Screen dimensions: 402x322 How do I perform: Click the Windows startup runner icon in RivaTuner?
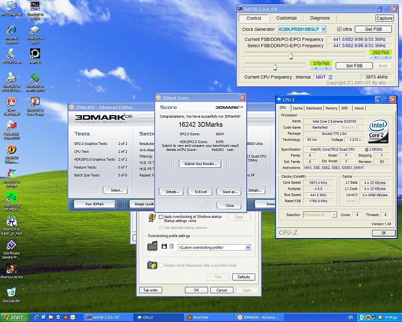coord(152,218)
